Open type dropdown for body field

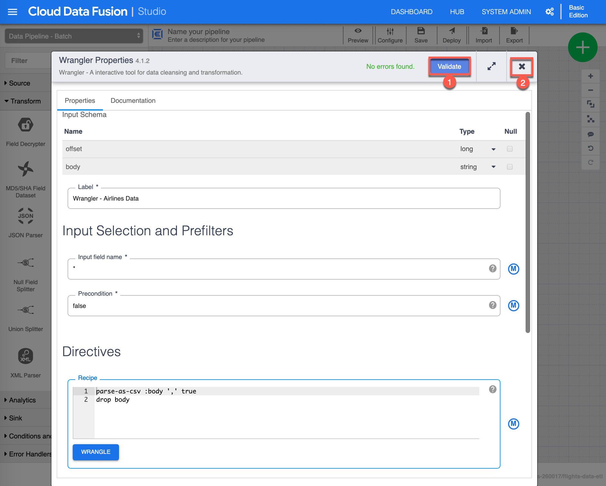[493, 167]
